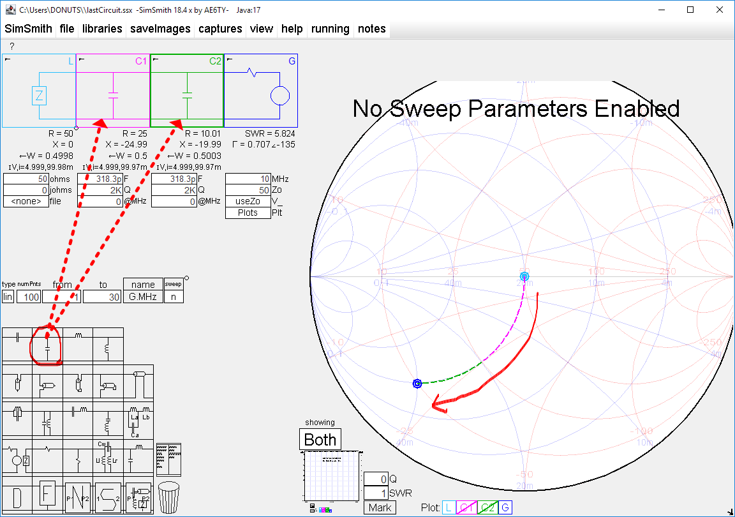Open the notes menu

pos(372,29)
